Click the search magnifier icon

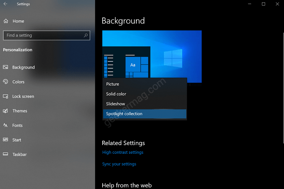point(86,35)
